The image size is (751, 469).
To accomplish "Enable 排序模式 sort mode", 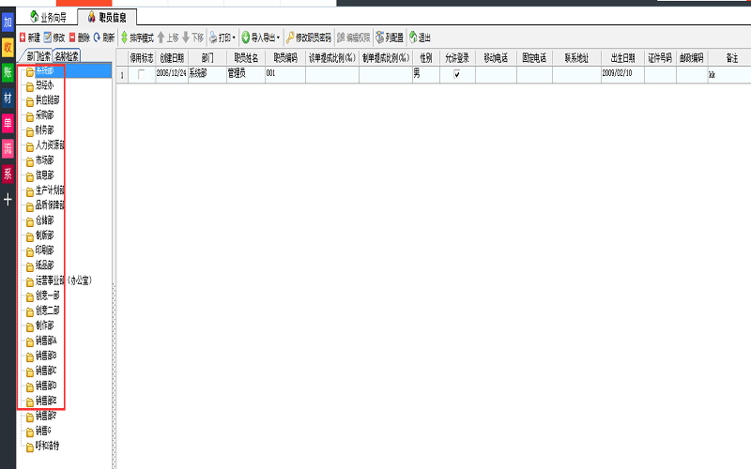I will click(x=137, y=38).
